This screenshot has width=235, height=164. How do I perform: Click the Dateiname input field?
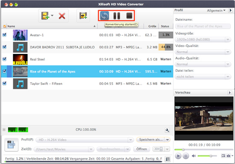[x=203, y=26]
